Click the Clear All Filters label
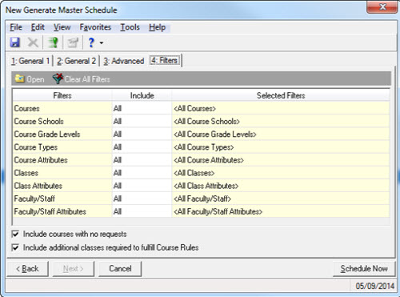 click(x=87, y=79)
